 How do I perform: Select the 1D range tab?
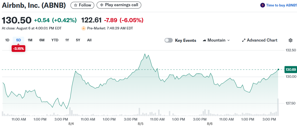[7, 40]
